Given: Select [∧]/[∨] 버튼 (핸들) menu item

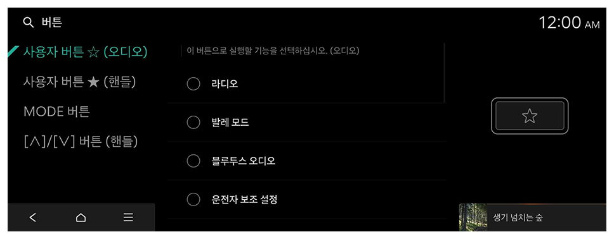Looking at the screenshot, I should [x=81, y=142].
